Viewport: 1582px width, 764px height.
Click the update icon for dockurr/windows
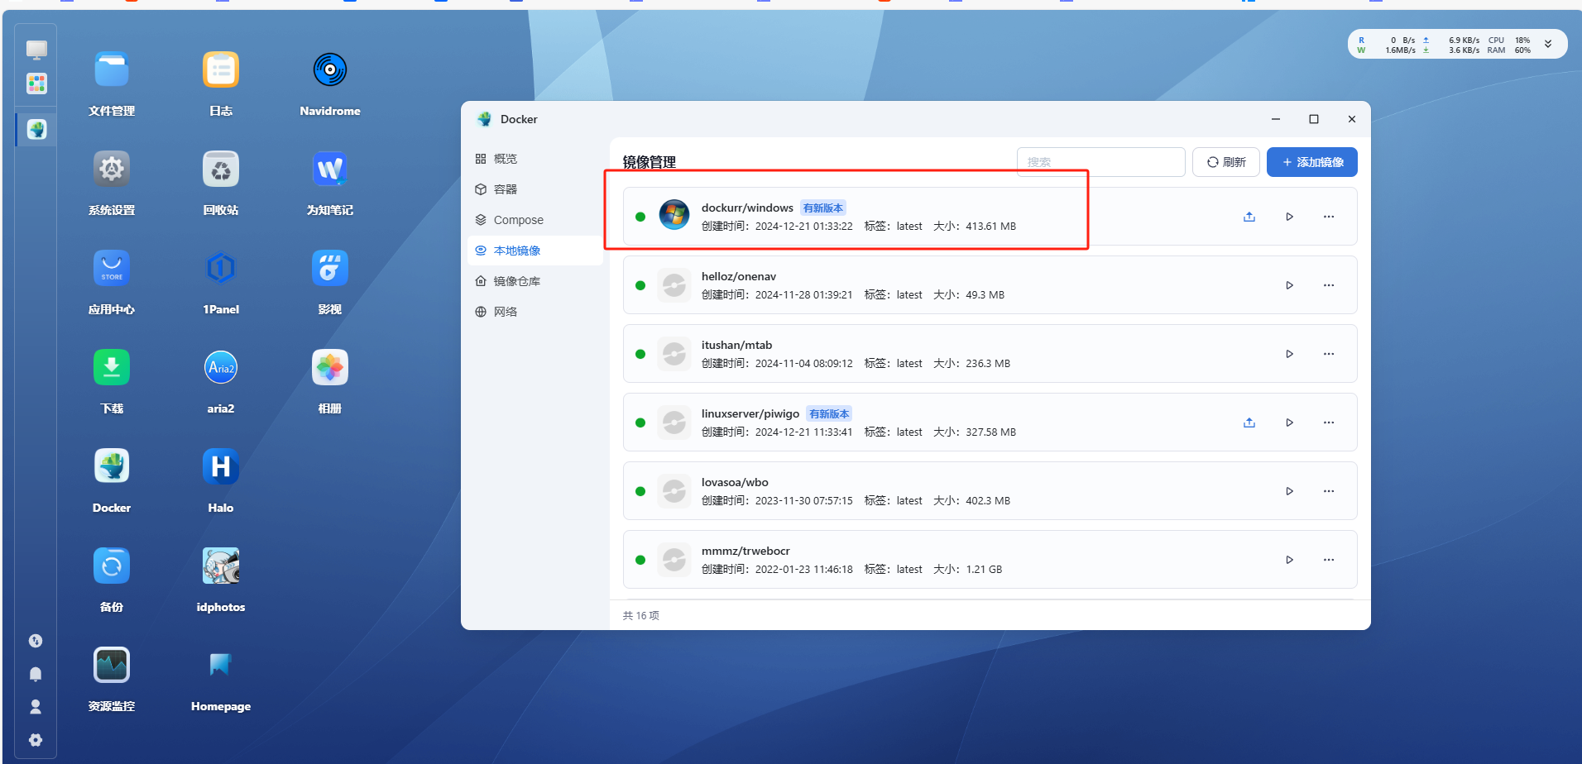coord(1249,217)
